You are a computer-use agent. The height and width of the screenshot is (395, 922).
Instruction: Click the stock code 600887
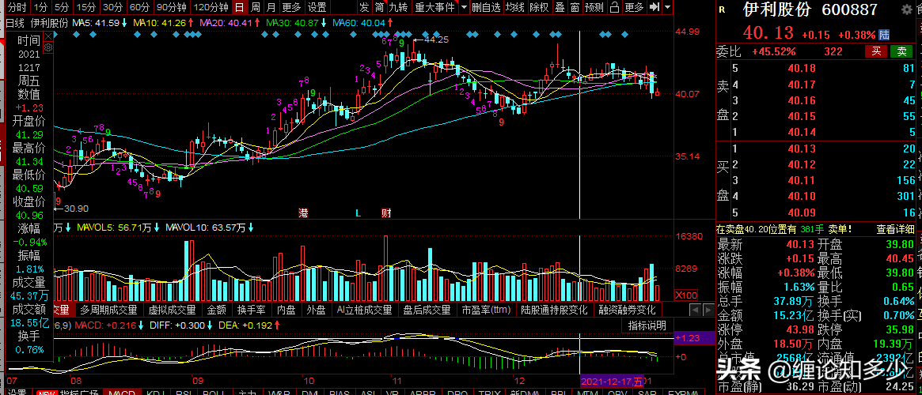849,10
